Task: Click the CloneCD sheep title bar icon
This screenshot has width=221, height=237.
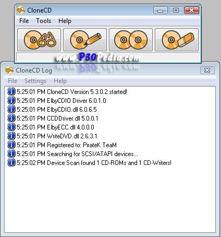Action: click(x=21, y=10)
